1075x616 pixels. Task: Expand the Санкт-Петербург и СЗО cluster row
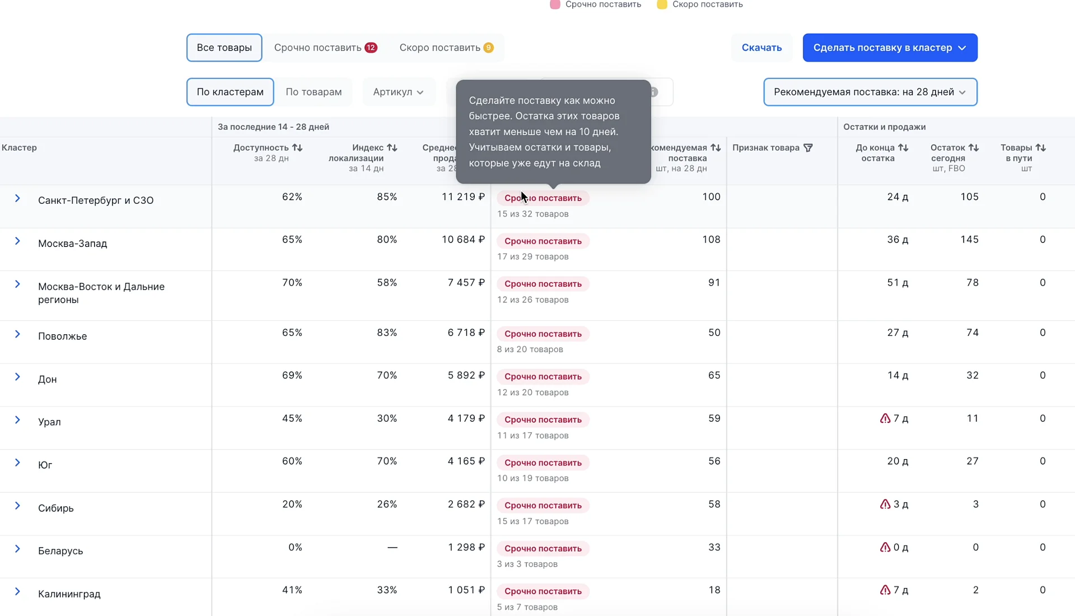(x=17, y=198)
